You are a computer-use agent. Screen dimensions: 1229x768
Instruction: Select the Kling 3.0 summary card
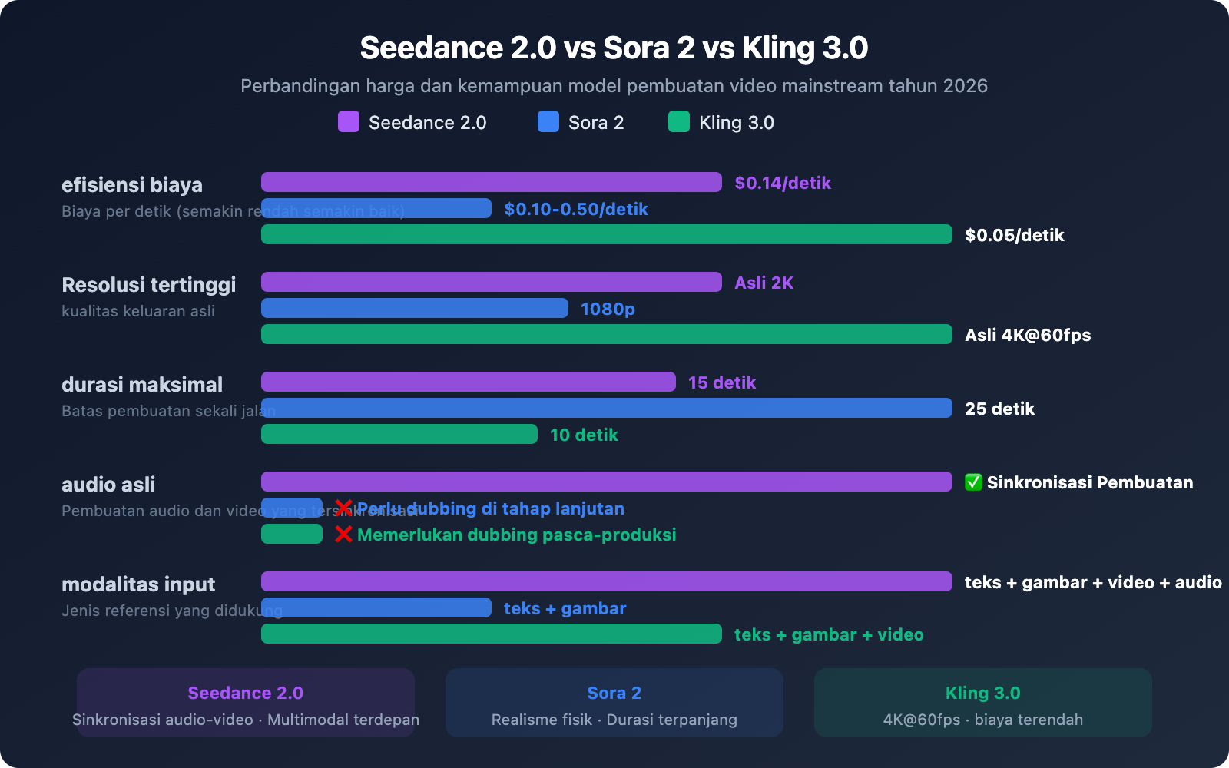(x=983, y=702)
